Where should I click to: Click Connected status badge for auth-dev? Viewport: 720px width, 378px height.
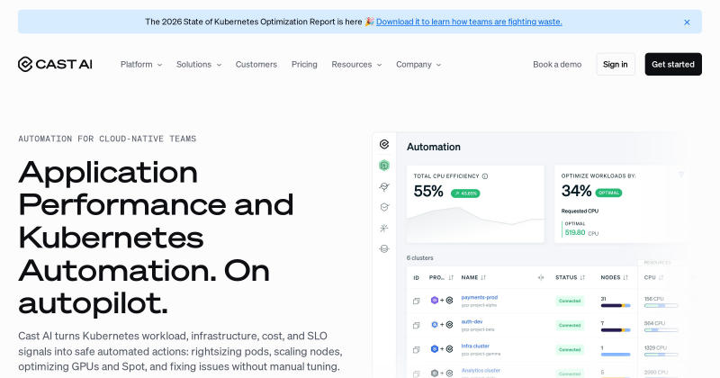click(x=570, y=325)
